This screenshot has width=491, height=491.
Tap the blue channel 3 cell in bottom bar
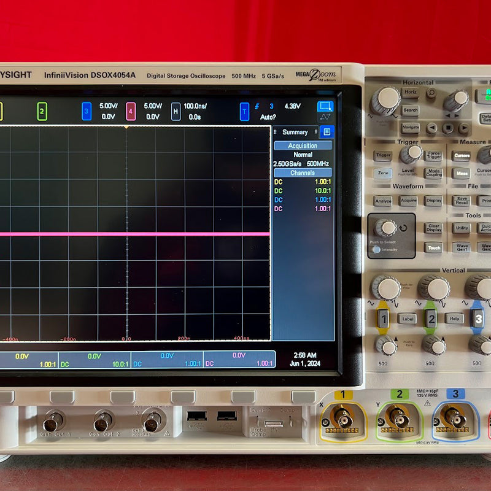click(167, 360)
